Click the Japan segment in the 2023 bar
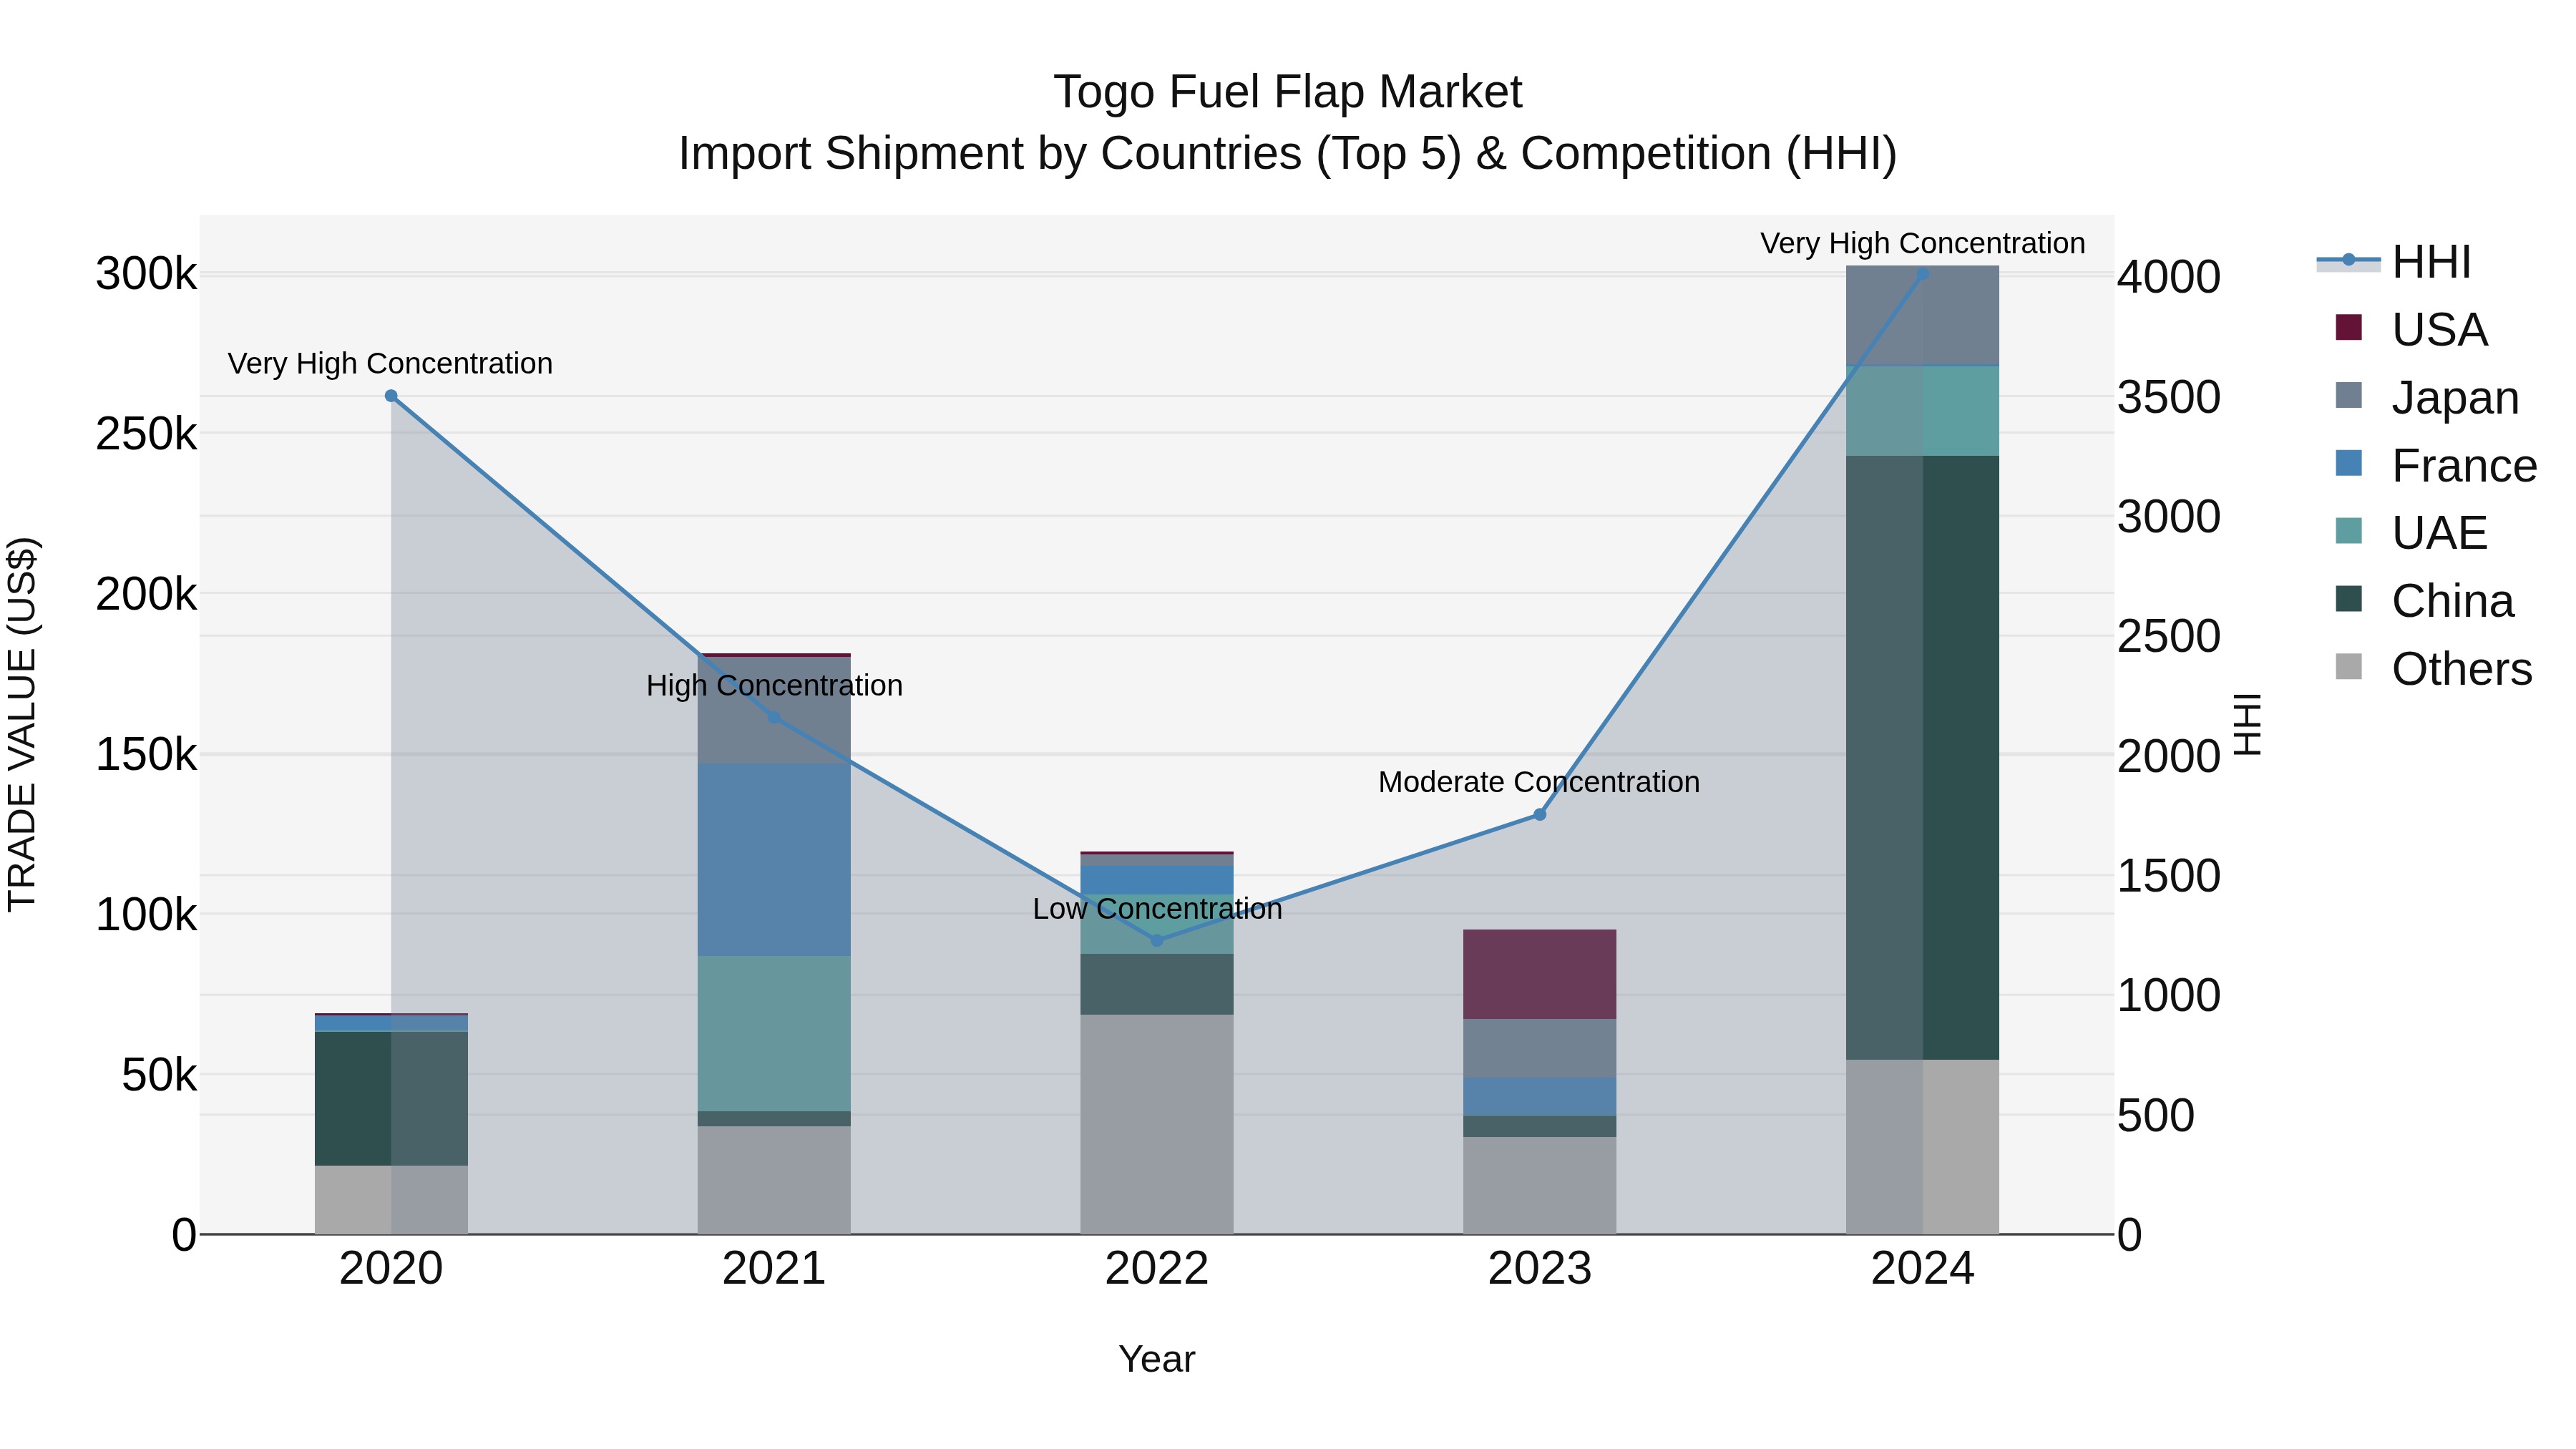 point(1540,1048)
